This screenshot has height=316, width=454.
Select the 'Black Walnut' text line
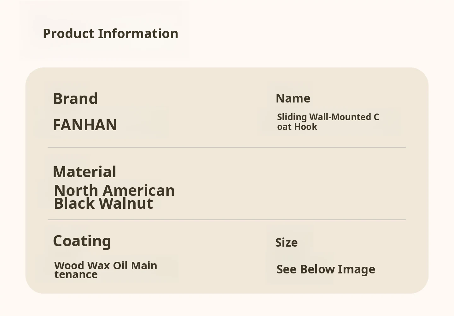coord(103,204)
